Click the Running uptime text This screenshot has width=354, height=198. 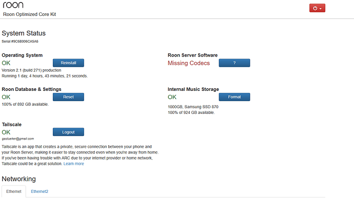[45, 76]
